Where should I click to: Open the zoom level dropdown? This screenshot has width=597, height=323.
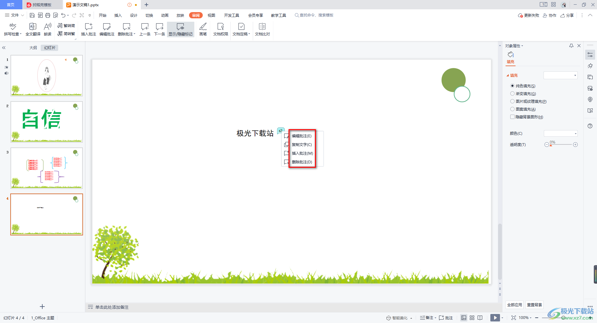pos(530,318)
